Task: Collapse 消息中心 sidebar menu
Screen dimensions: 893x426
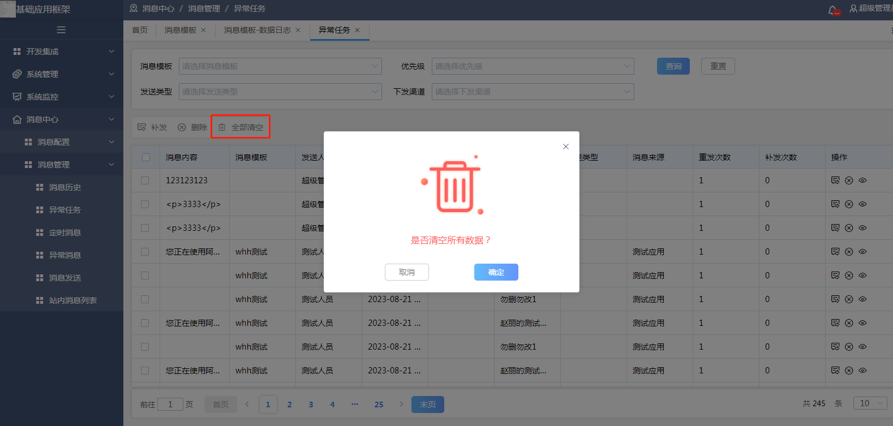Action: click(x=62, y=119)
